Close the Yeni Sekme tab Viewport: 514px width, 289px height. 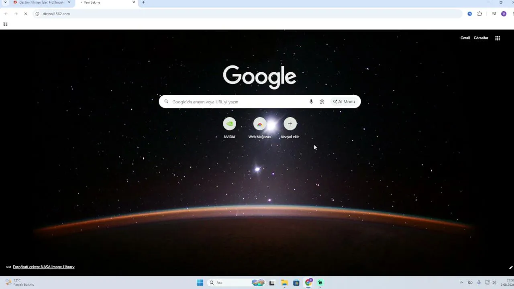134,2
